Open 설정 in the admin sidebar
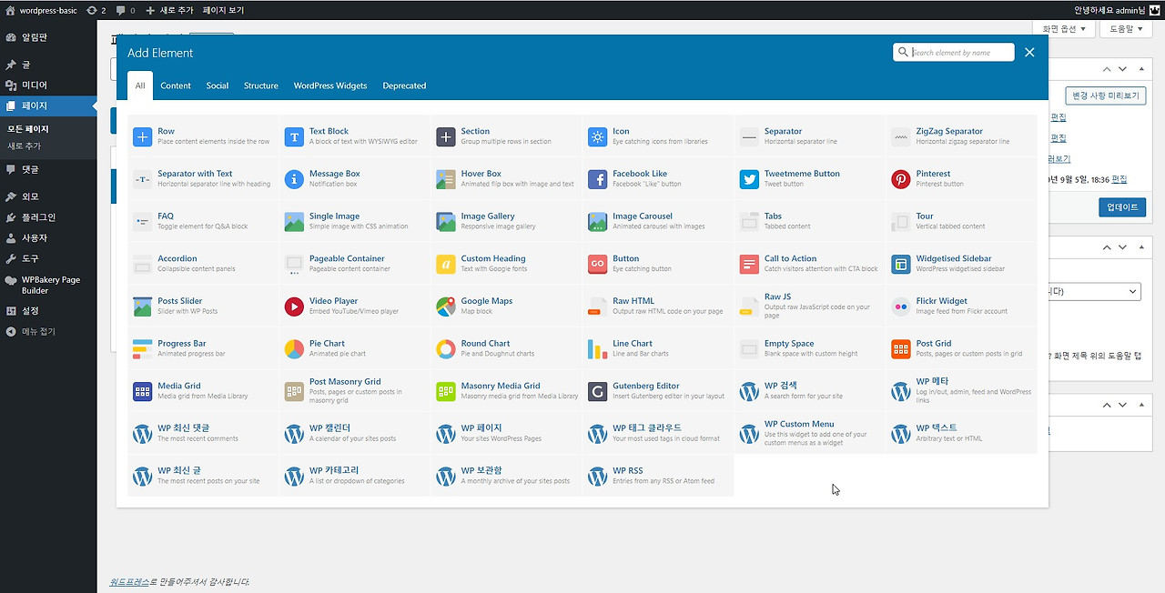 pos(48,311)
